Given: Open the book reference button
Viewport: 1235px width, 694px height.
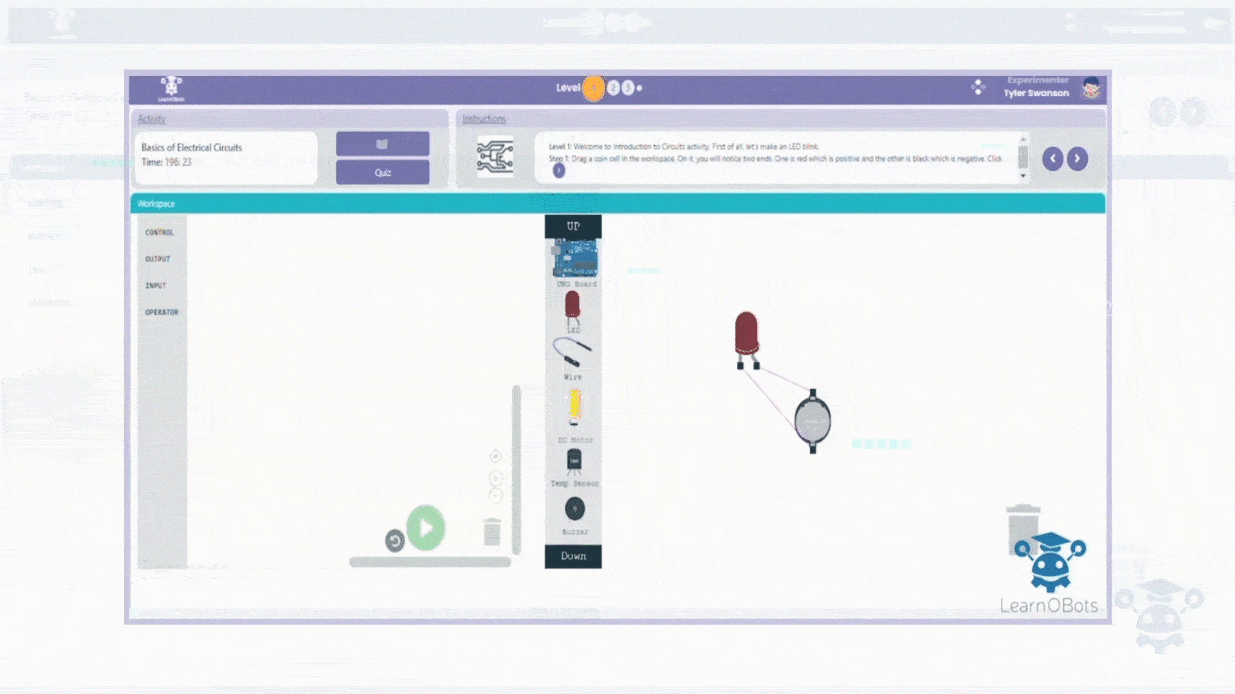Looking at the screenshot, I should (x=383, y=144).
